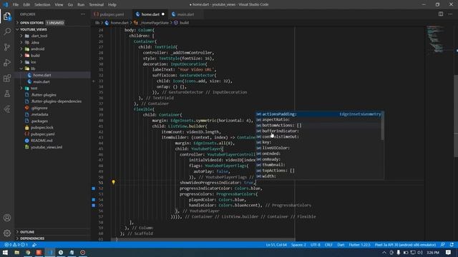458x257 pixels.
Task: Open the Search view in activity bar
Action: click(7, 31)
